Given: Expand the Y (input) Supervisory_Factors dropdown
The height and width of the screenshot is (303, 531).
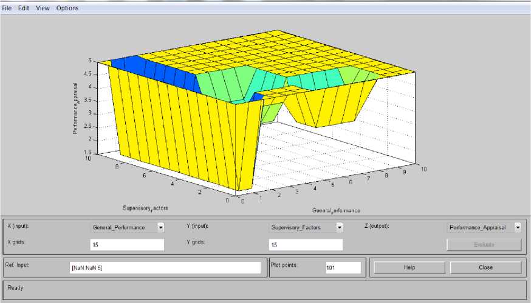Looking at the screenshot, I should 340,227.
